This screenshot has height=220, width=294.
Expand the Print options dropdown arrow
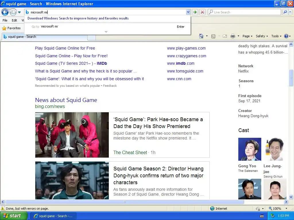(238, 36)
